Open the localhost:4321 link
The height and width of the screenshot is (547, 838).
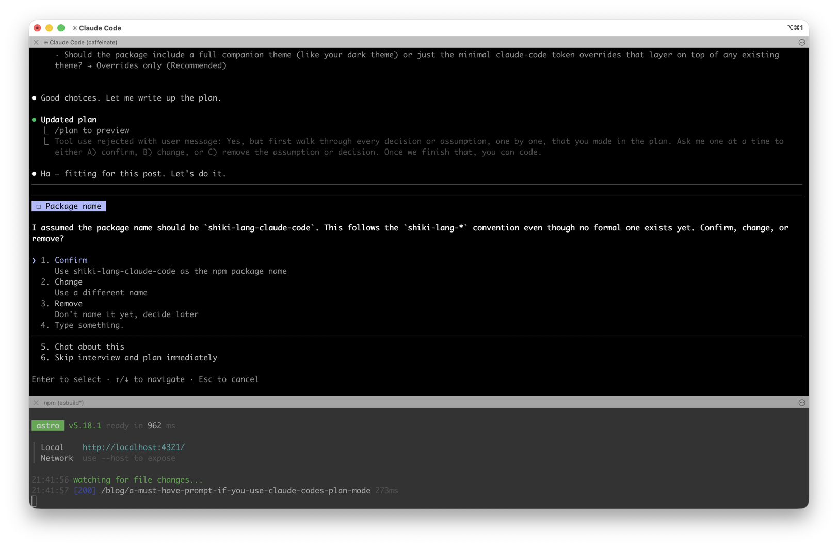[x=133, y=447]
